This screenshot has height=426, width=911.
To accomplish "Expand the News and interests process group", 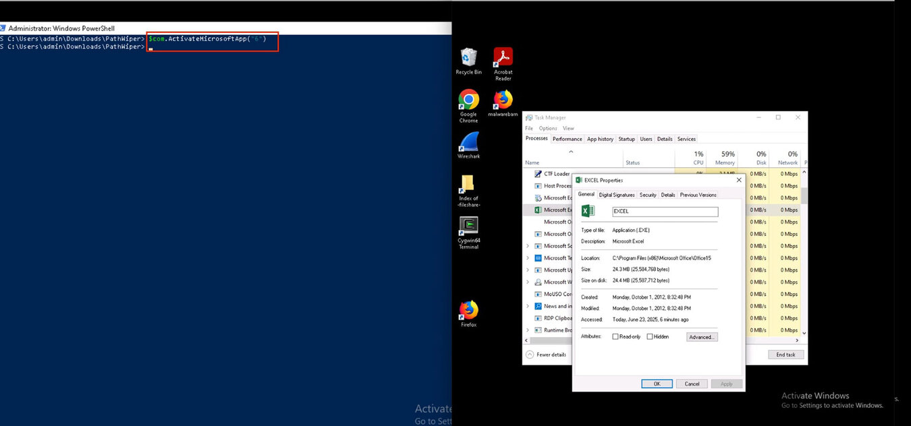I will click(x=528, y=306).
